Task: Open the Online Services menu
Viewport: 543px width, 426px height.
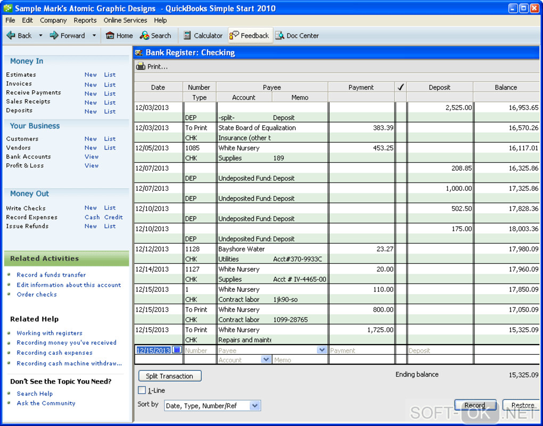Action: coord(125,20)
